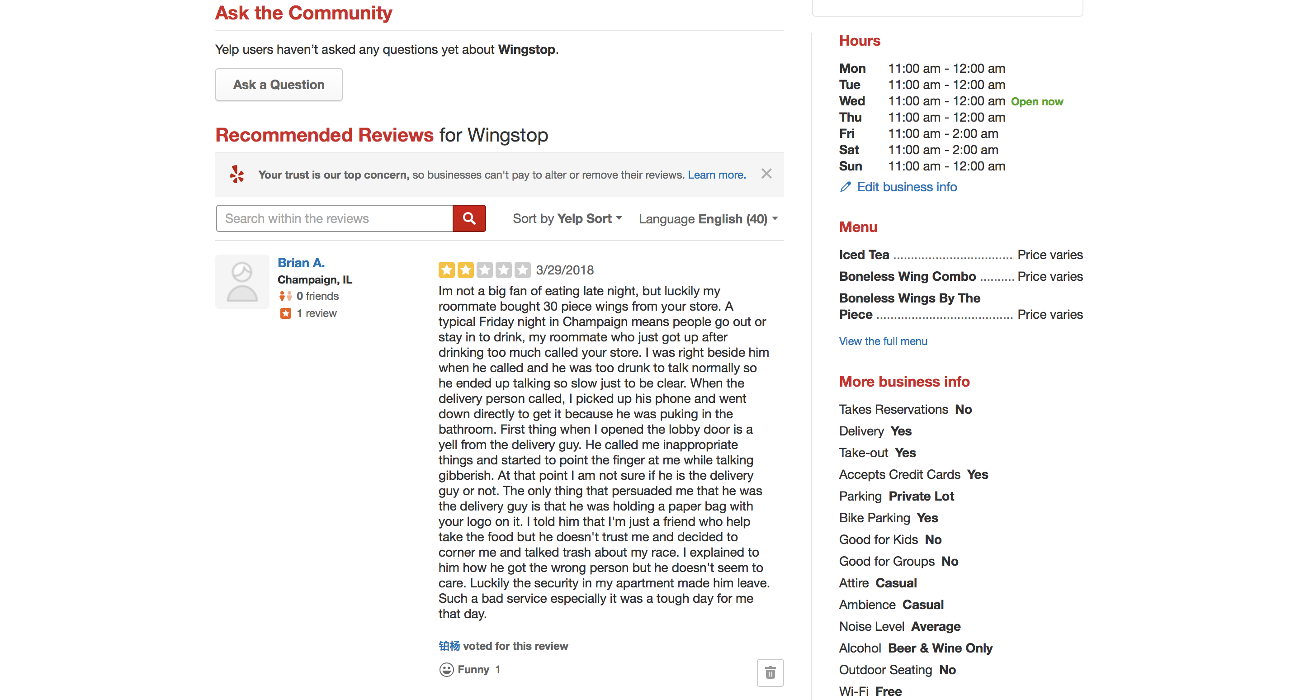Dismiss the trust notice with the X
Viewport: 1300px width, 700px height.
(766, 174)
